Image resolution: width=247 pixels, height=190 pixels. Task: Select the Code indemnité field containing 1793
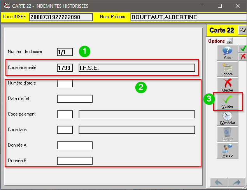[x=65, y=68]
